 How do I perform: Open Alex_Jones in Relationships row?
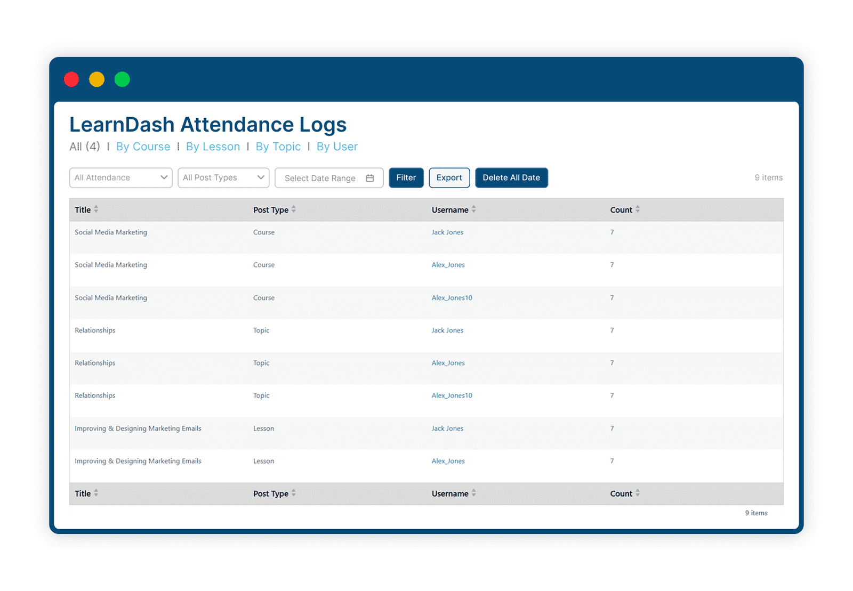click(448, 363)
